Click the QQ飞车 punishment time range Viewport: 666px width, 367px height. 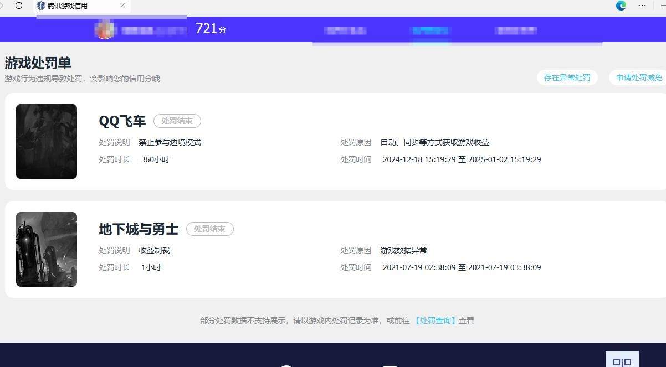(x=462, y=159)
